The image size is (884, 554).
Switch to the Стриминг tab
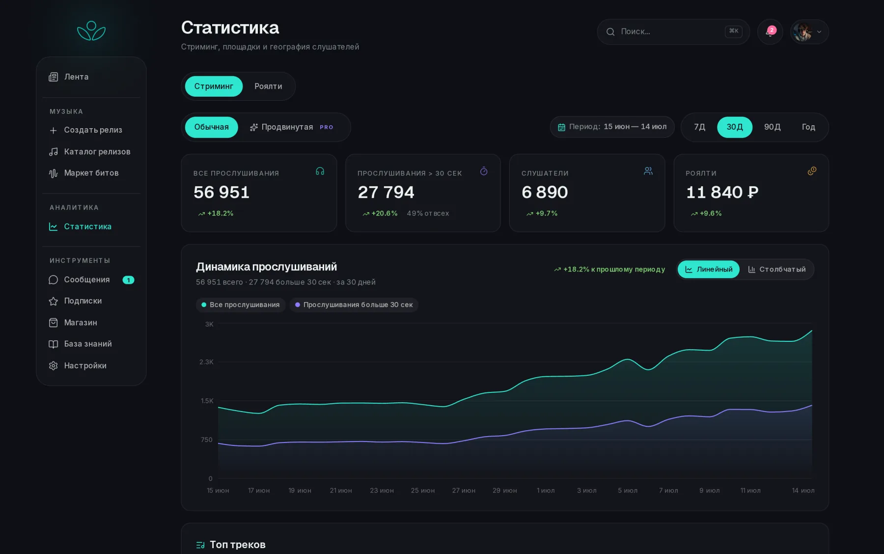(214, 86)
